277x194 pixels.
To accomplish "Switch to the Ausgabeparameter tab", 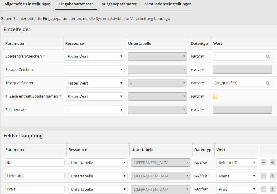I will pyautogui.click(x=119, y=4).
